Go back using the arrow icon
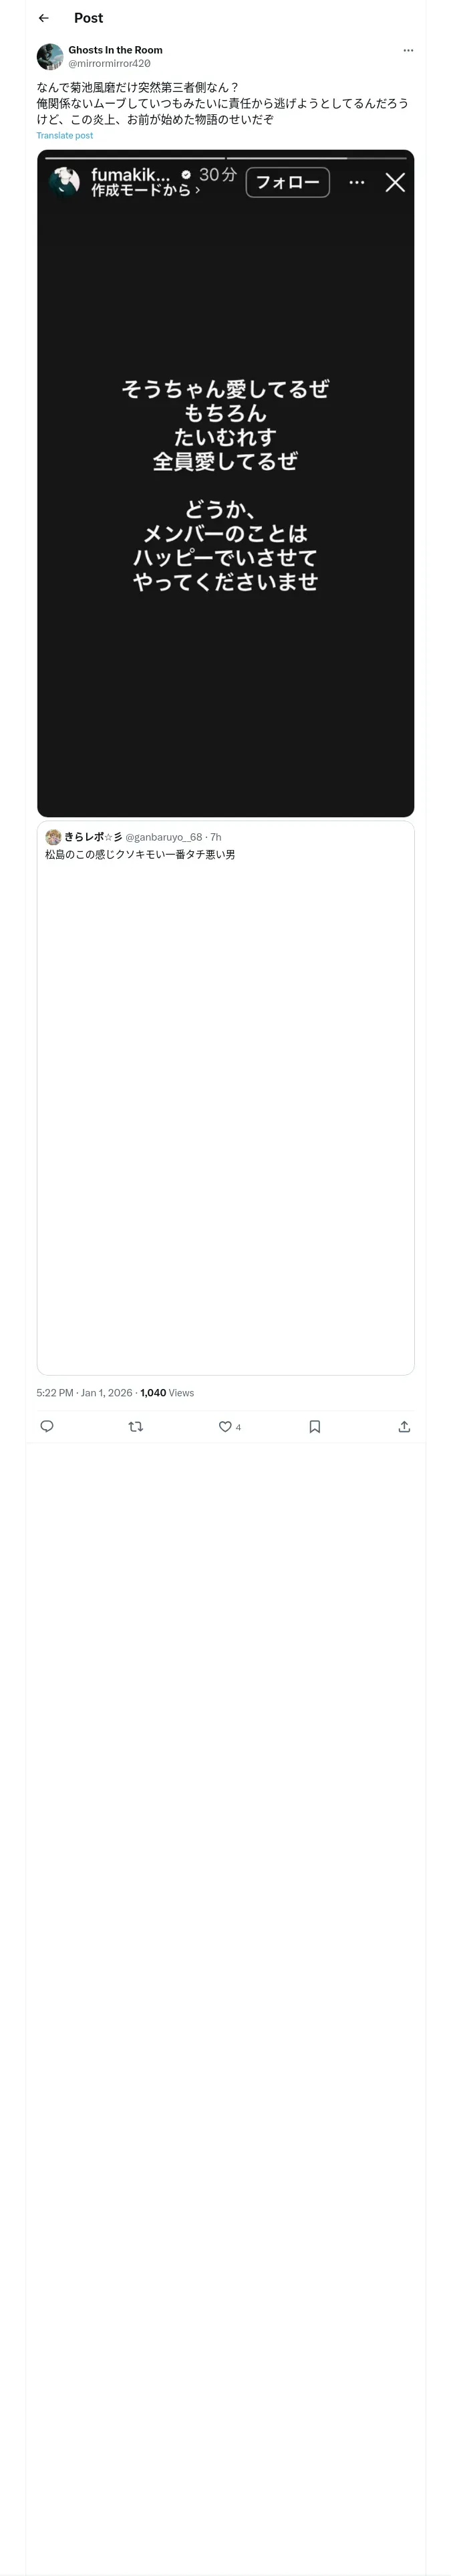Image resolution: width=451 pixels, height=2576 pixels. click(x=43, y=18)
